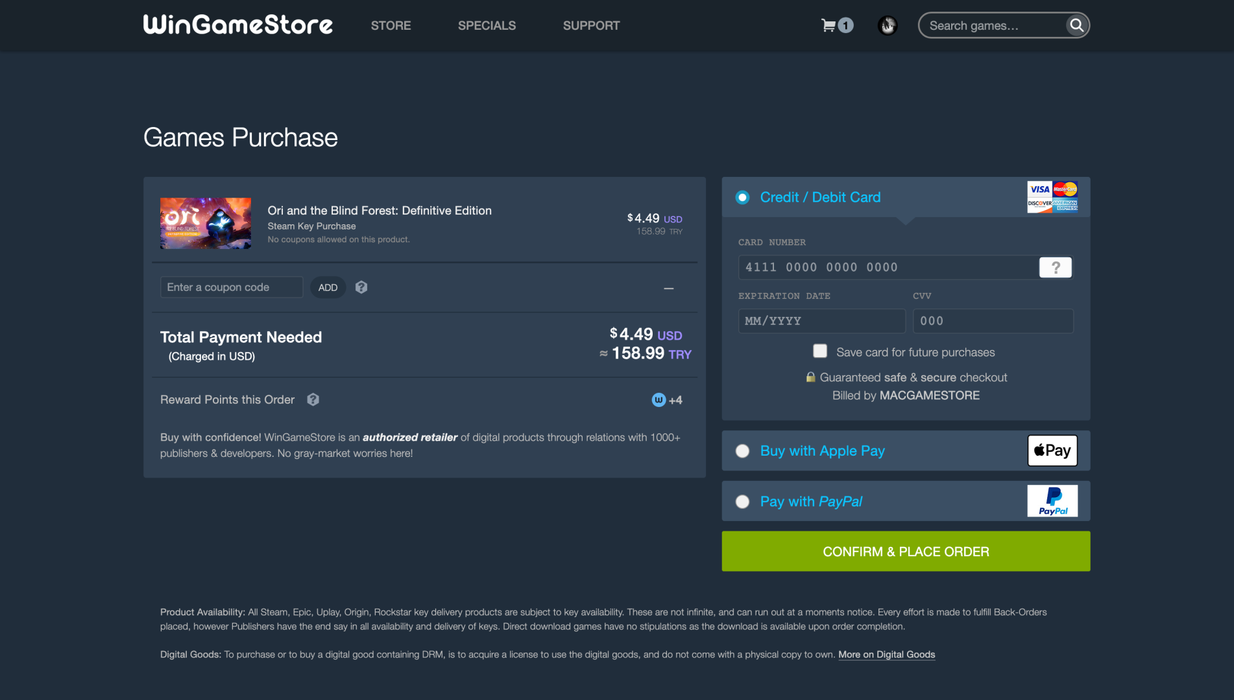
Task: Click the coupon help hexagon icon next to ADD
Action: pos(361,287)
